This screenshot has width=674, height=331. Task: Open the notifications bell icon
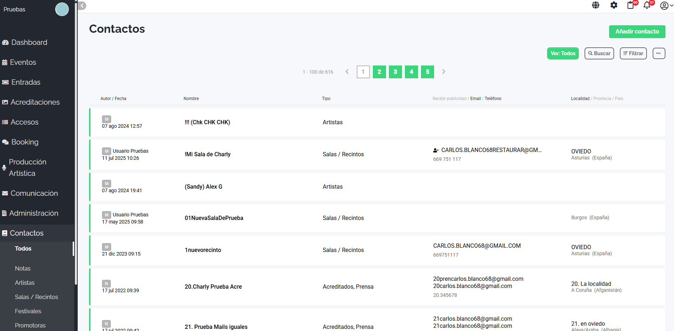tap(647, 5)
